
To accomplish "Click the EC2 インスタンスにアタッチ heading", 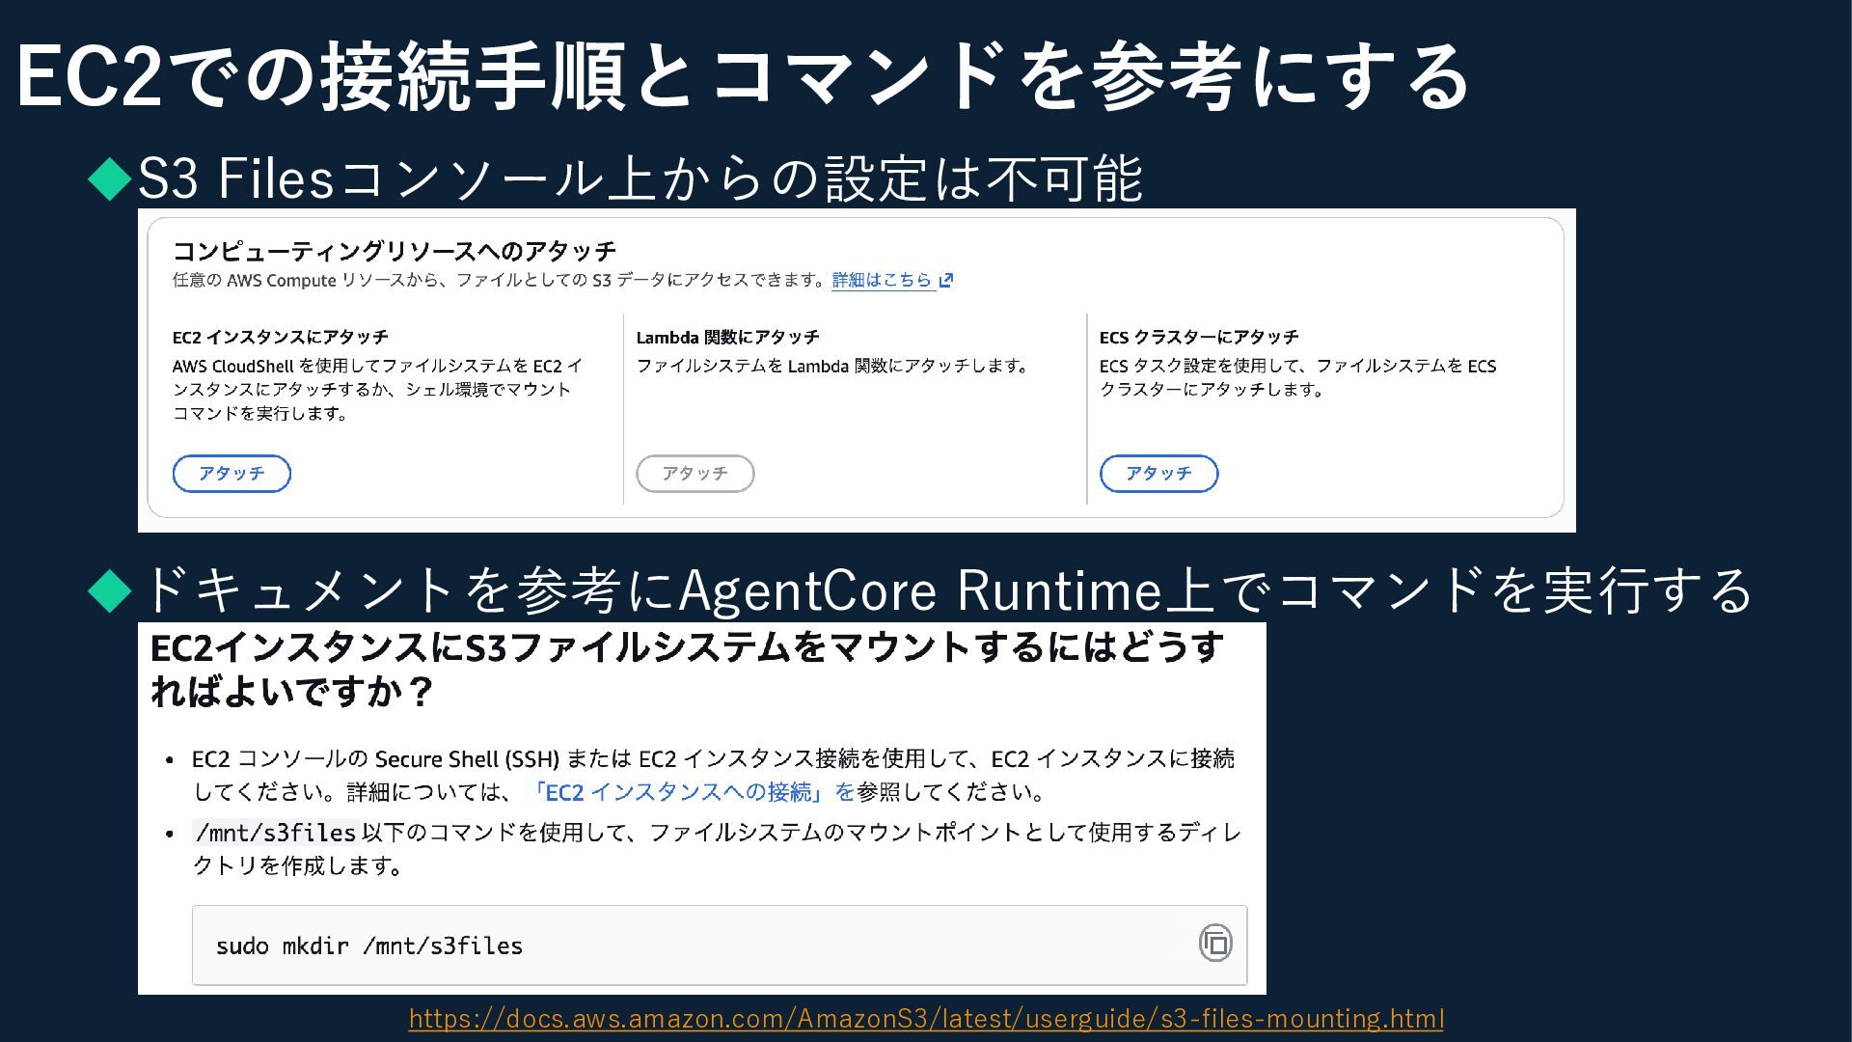I will tap(280, 338).
